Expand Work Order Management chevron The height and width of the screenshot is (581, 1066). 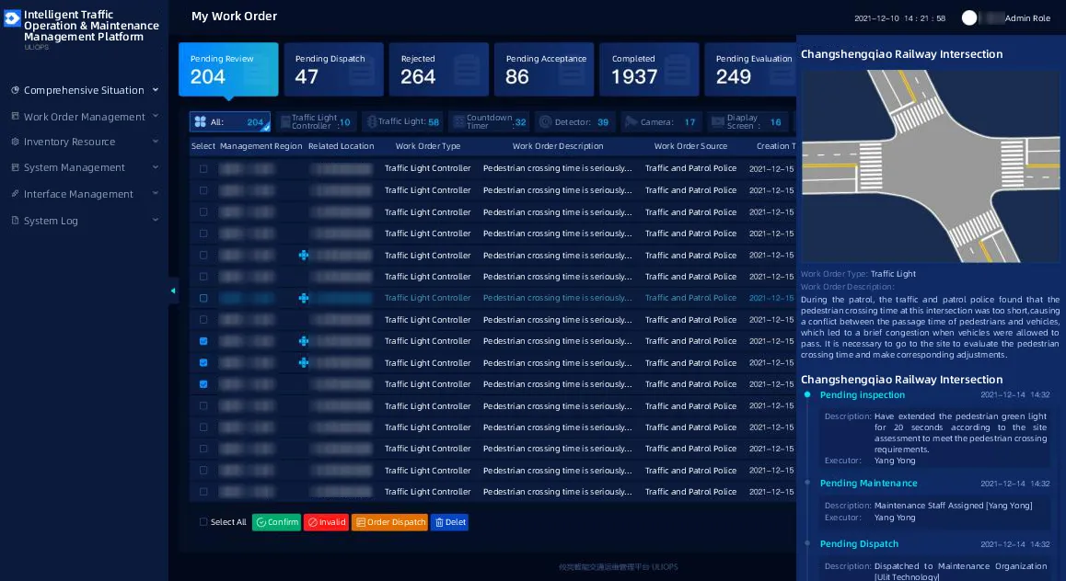pyautogui.click(x=156, y=116)
